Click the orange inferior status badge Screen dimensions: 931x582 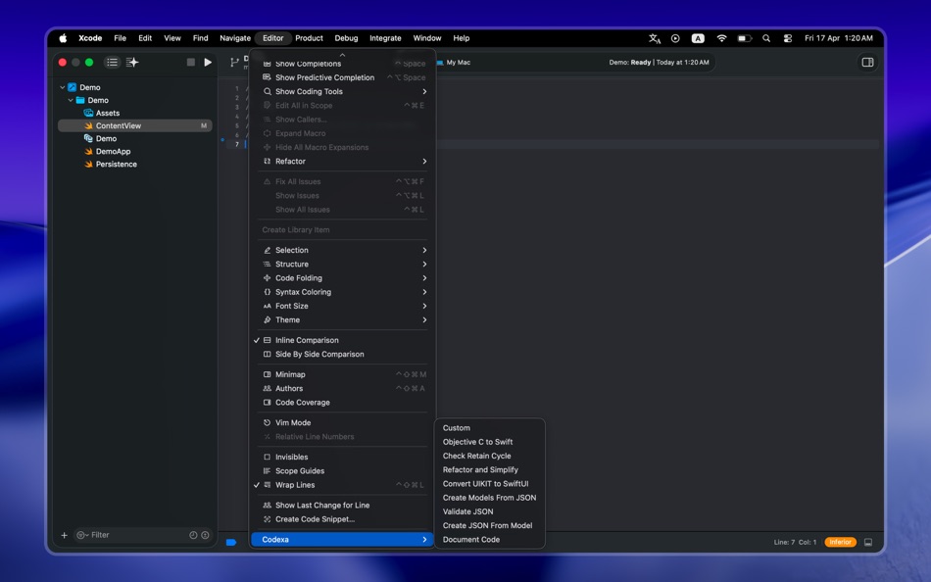840,542
